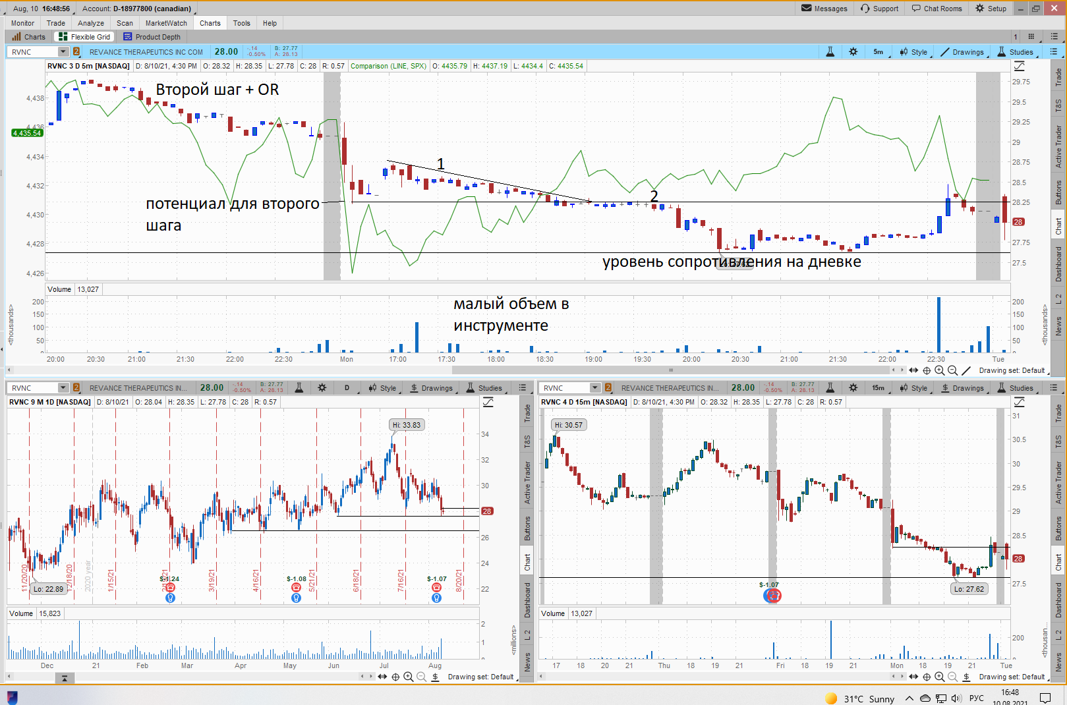Click the earnings event icon labeled $-1.08

[296, 588]
